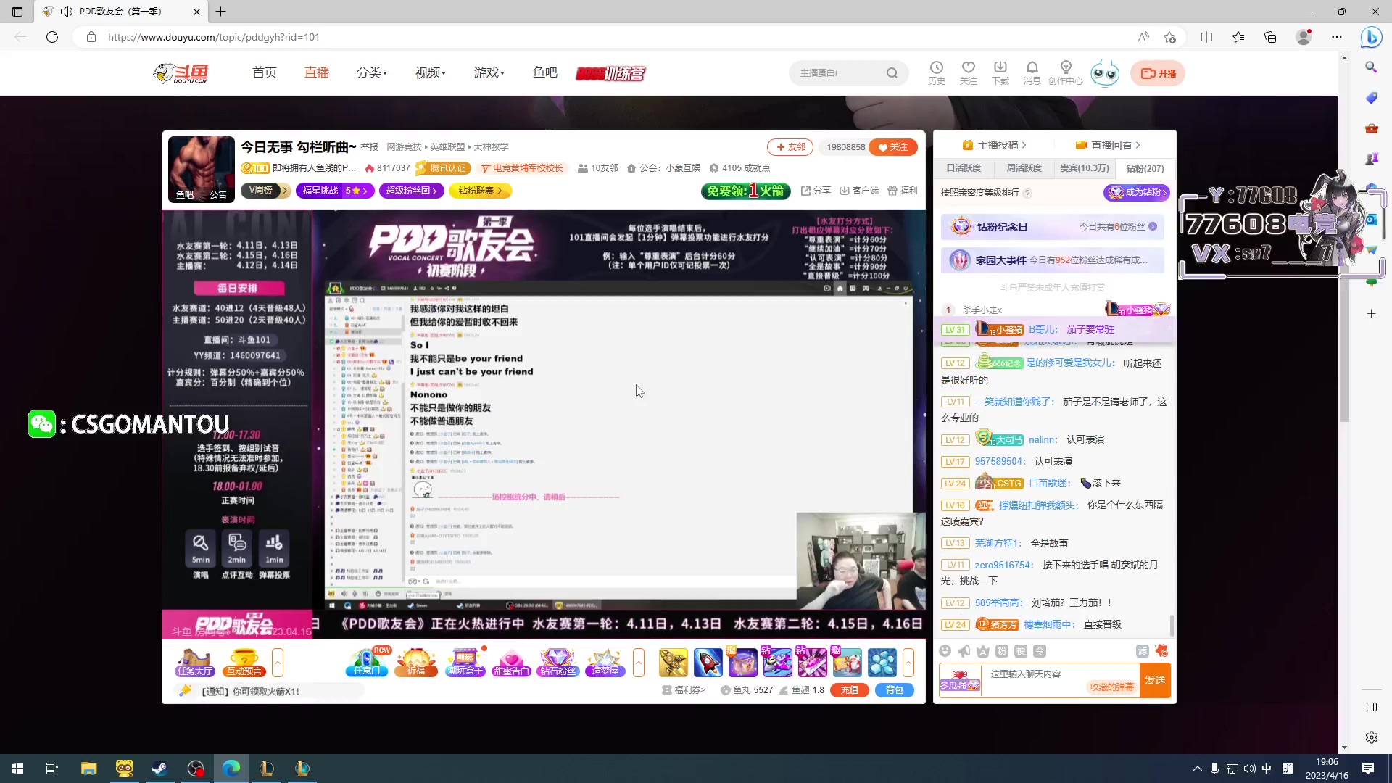Image resolution: width=1392 pixels, height=783 pixels.
Task: Click the 发送 send button
Action: (x=1156, y=680)
